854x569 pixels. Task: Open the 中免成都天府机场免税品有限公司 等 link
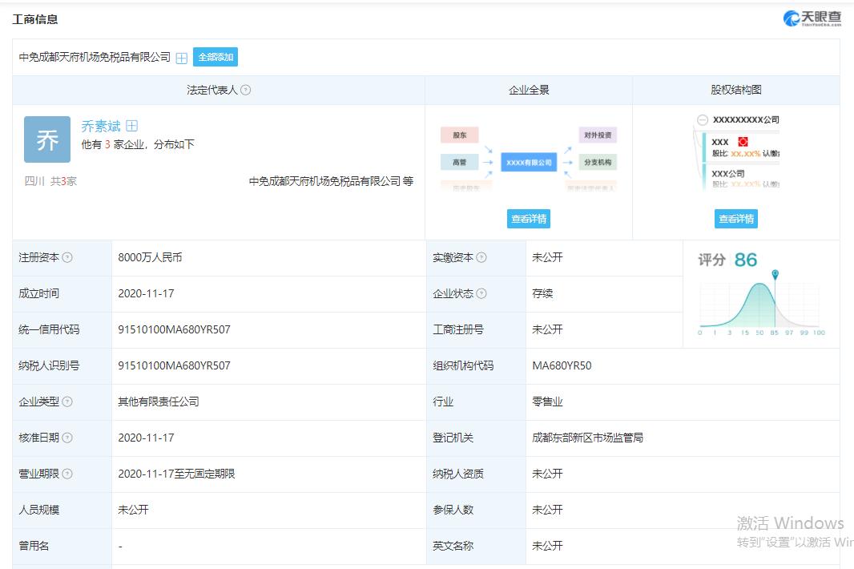click(331, 182)
